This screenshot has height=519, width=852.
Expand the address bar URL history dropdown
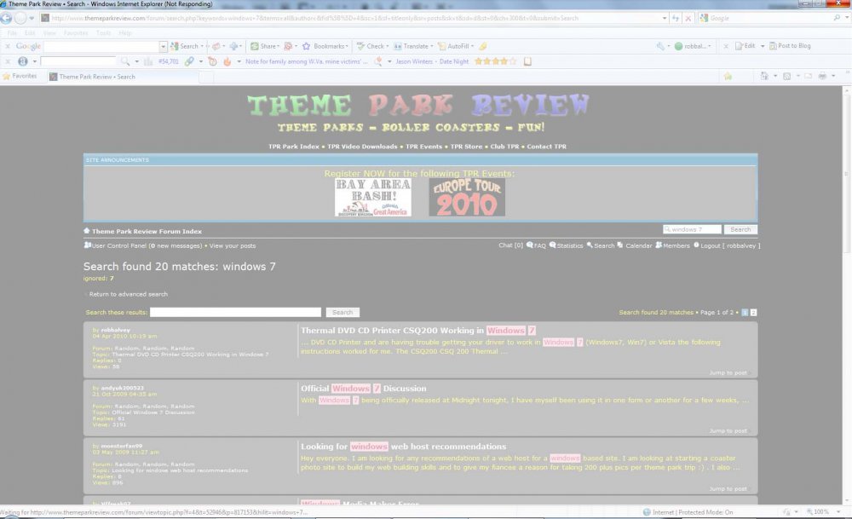662,18
